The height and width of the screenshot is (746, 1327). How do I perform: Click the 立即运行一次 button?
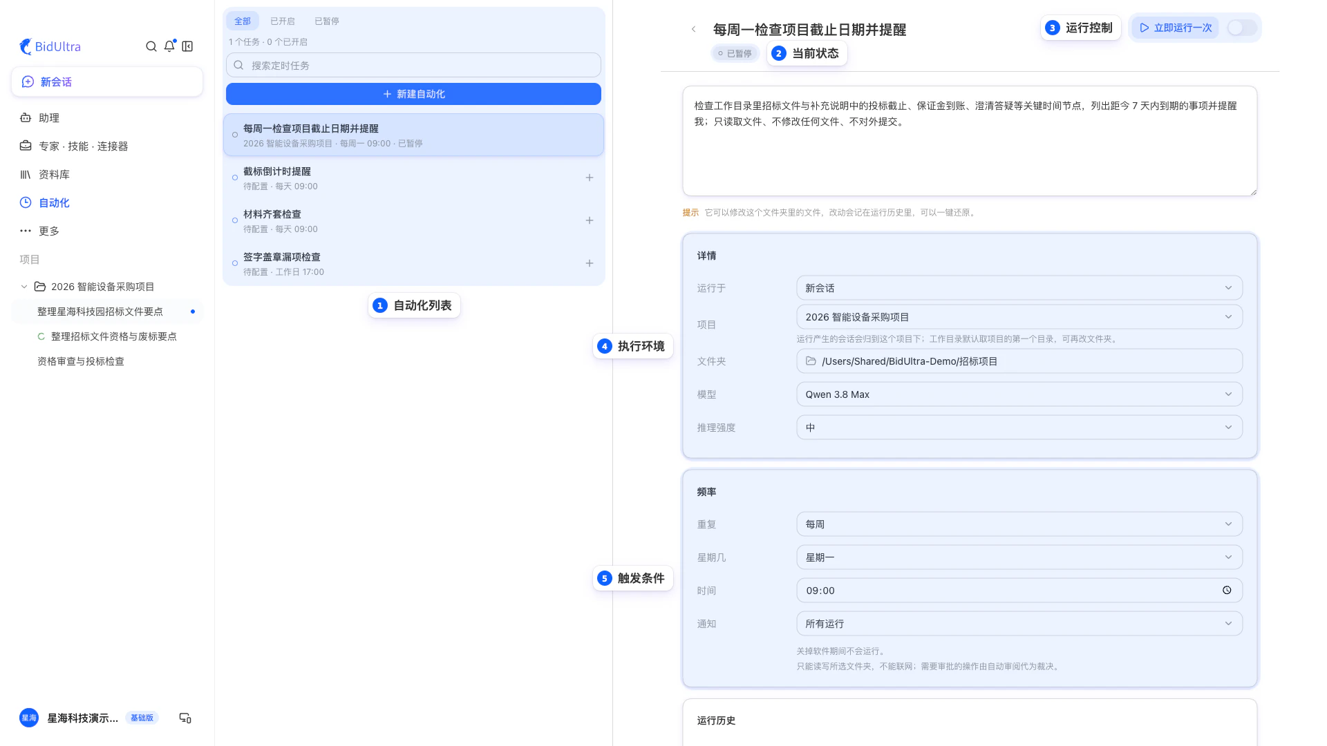(1175, 28)
